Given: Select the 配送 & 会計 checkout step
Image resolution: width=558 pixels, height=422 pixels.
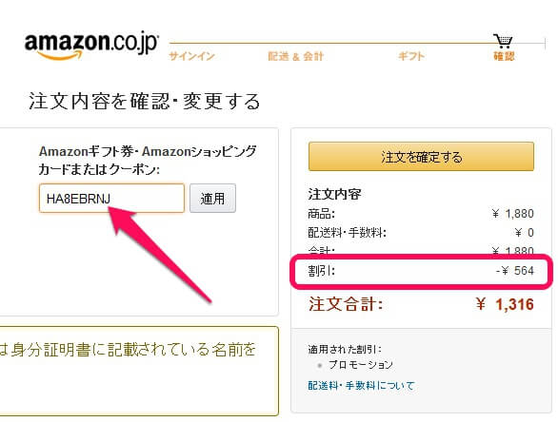Looking at the screenshot, I should [295, 56].
